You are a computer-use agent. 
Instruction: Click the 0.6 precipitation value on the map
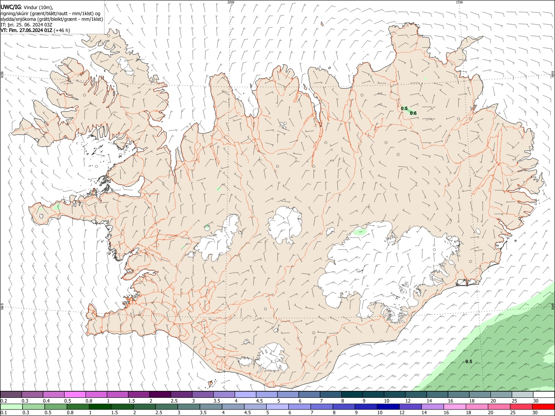(413, 114)
